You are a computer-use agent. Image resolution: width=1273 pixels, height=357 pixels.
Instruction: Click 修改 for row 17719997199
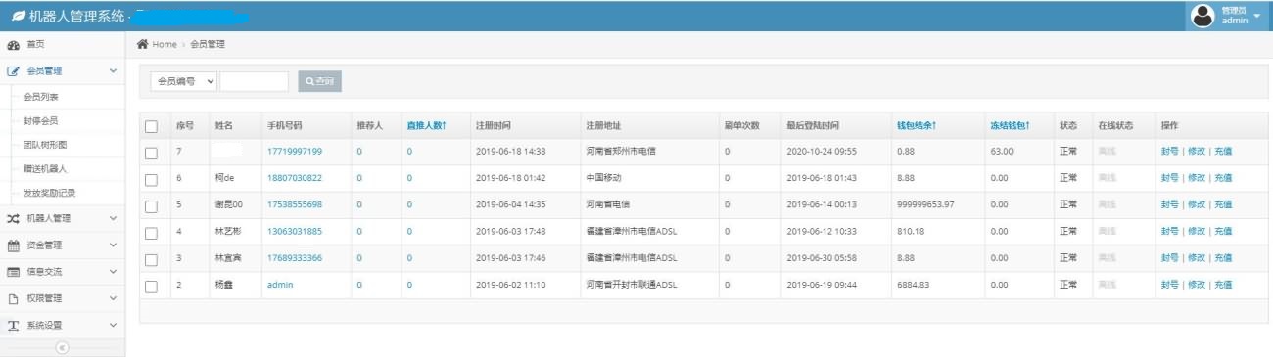1196,152
